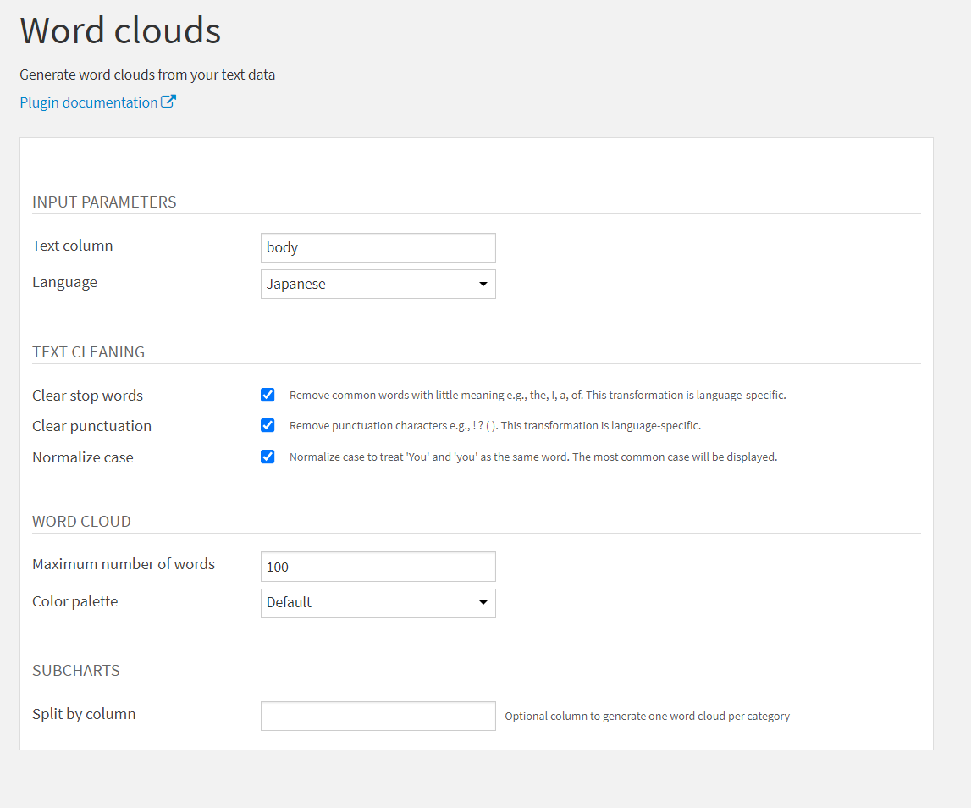Open the Language dropdown showing Japanese
This screenshot has height=808, width=971.
pyautogui.click(x=378, y=285)
